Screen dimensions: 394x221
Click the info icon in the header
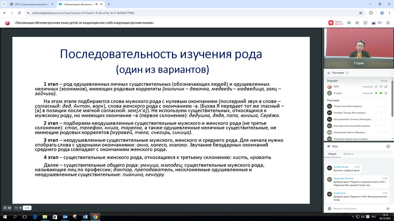357,23
